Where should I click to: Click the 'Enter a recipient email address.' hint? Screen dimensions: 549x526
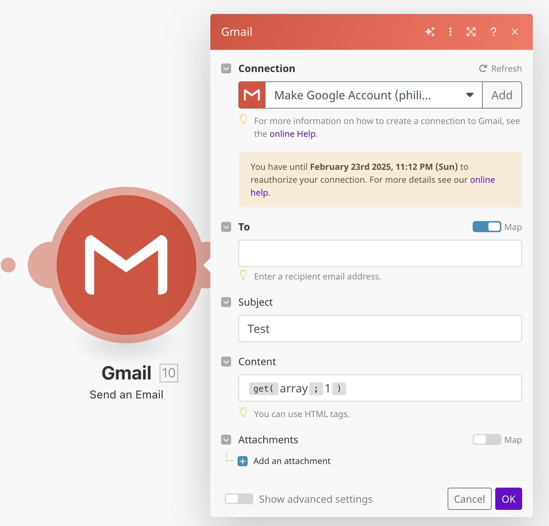318,276
